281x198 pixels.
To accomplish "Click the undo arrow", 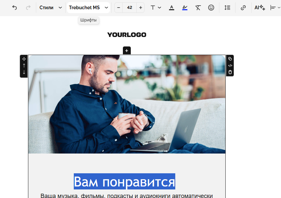I will (14, 8).
